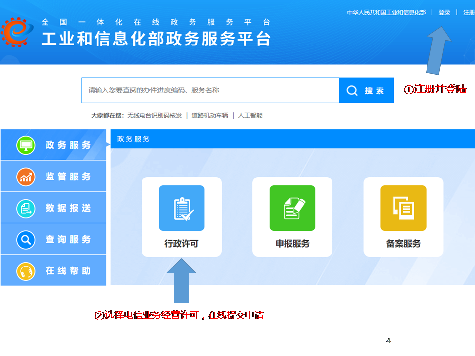475x356 pixels.
Task: Open the 监管服务 sidebar menu item
Action: [x=53, y=176]
